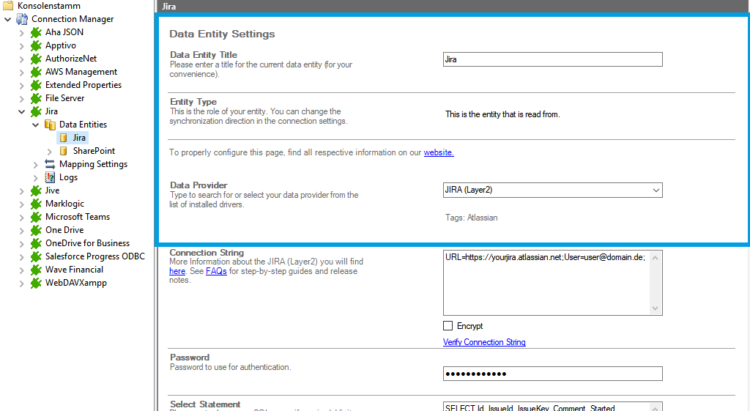Click the Connection String scrollbar down arrow
Image resolution: width=750 pixels, height=411 pixels.
(x=656, y=309)
